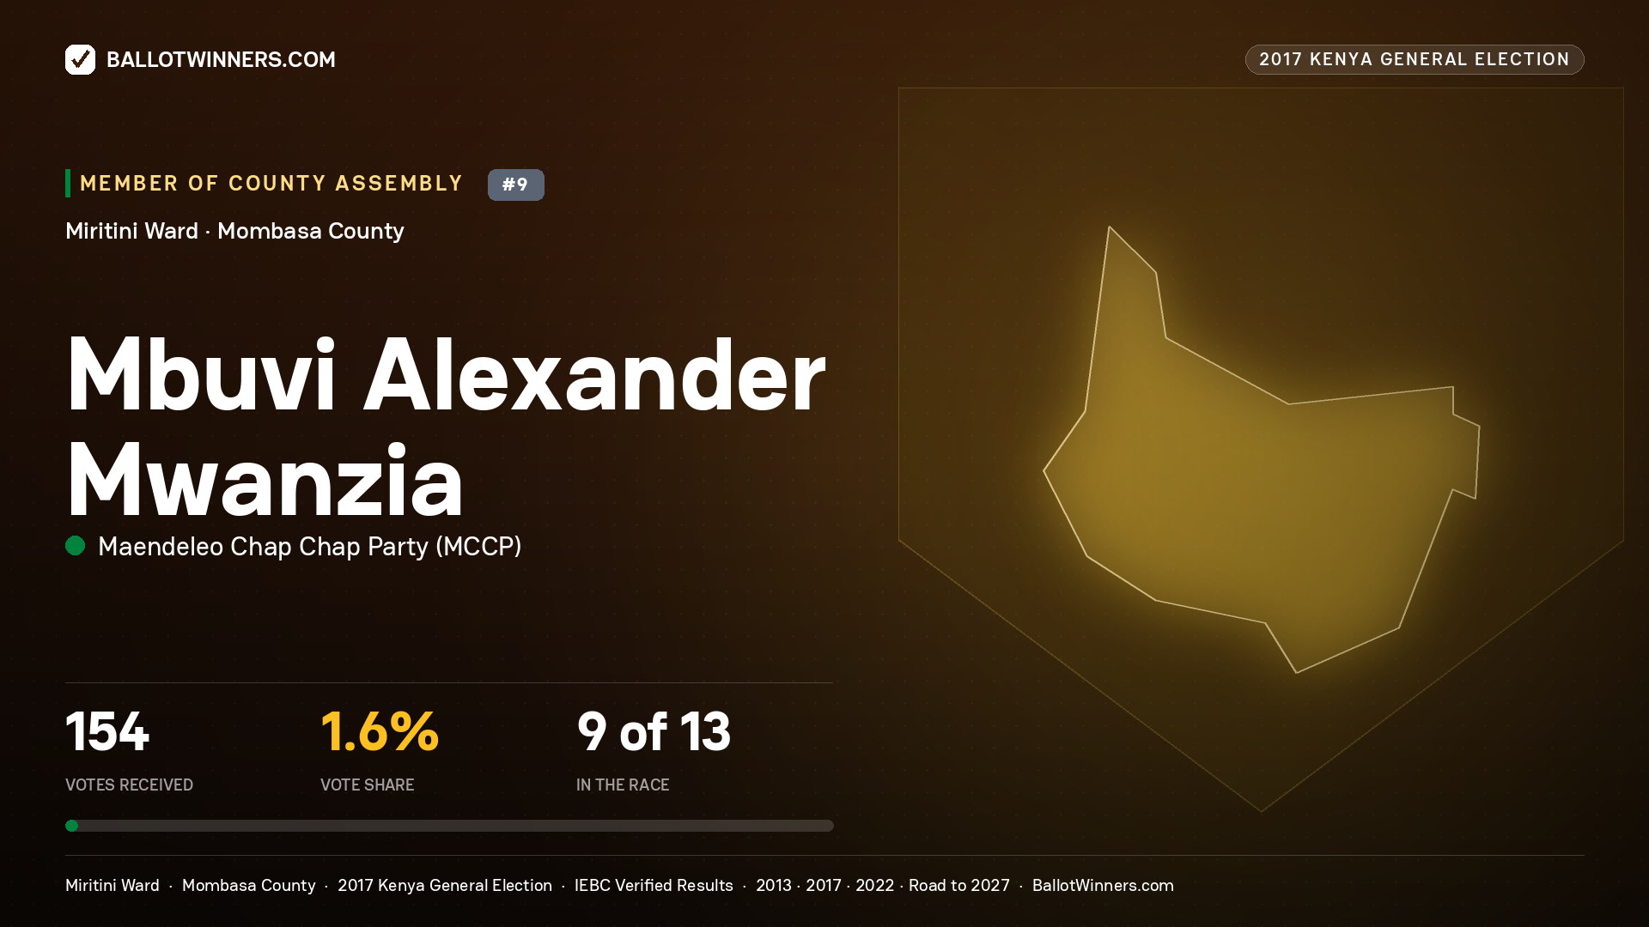Click the green party color dot
1649x927 pixels.
(76, 545)
